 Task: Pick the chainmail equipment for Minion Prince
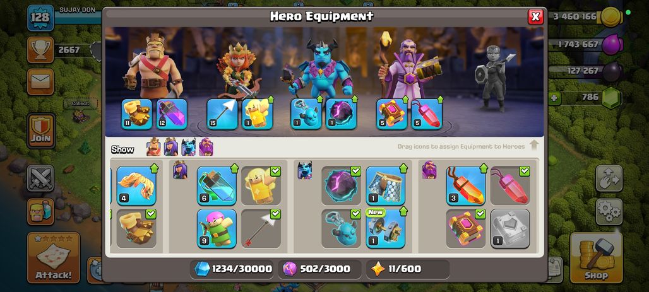(x=385, y=185)
